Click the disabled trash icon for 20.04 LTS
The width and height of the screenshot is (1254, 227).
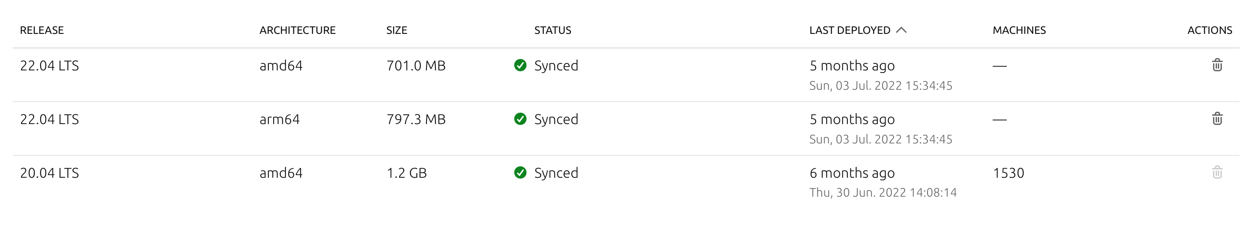click(1217, 172)
